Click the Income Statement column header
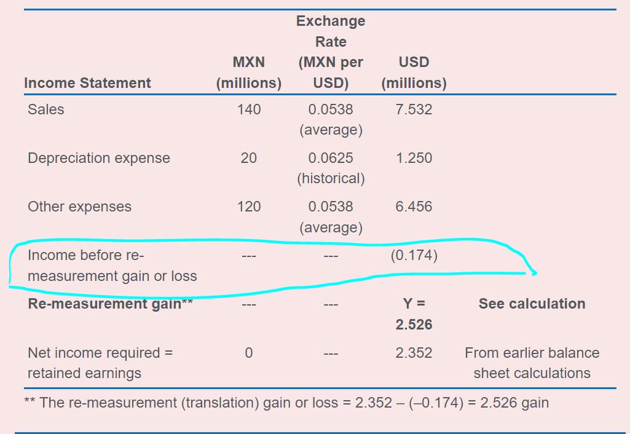Image resolution: width=630 pixels, height=434 pixels. pos(87,83)
